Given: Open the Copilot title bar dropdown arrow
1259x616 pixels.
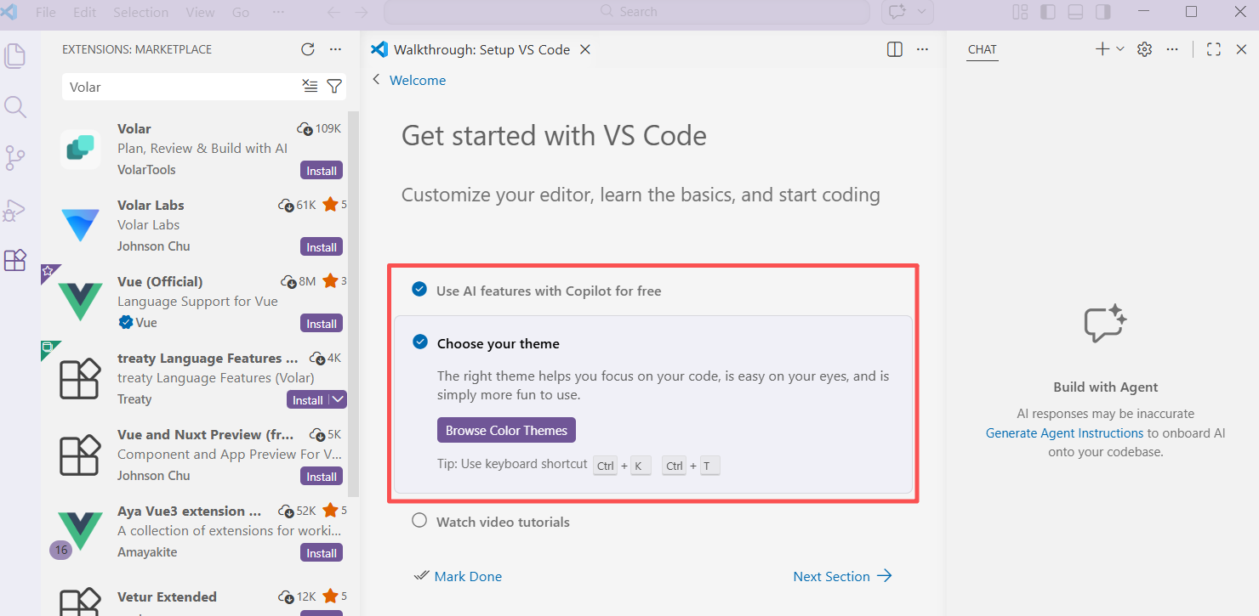Looking at the screenshot, I should [x=921, y=12].
